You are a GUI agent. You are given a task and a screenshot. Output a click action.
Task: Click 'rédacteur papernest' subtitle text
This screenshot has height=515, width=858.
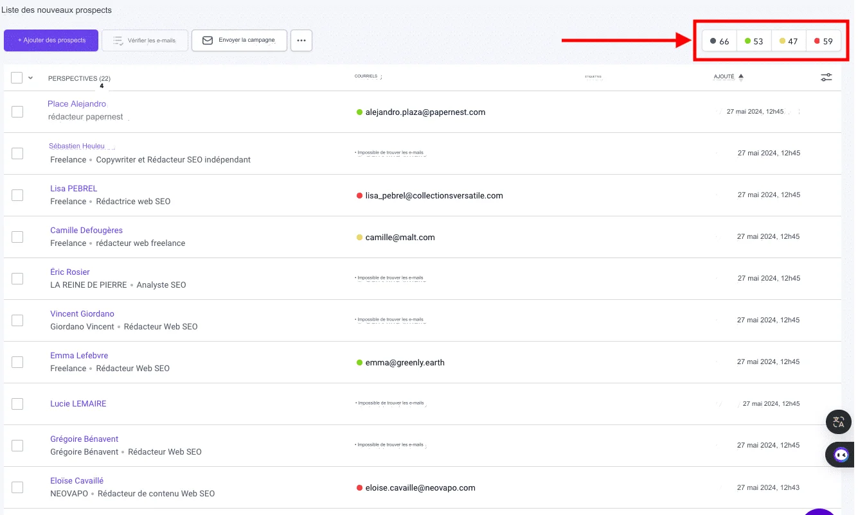click(x=85, y=118)
